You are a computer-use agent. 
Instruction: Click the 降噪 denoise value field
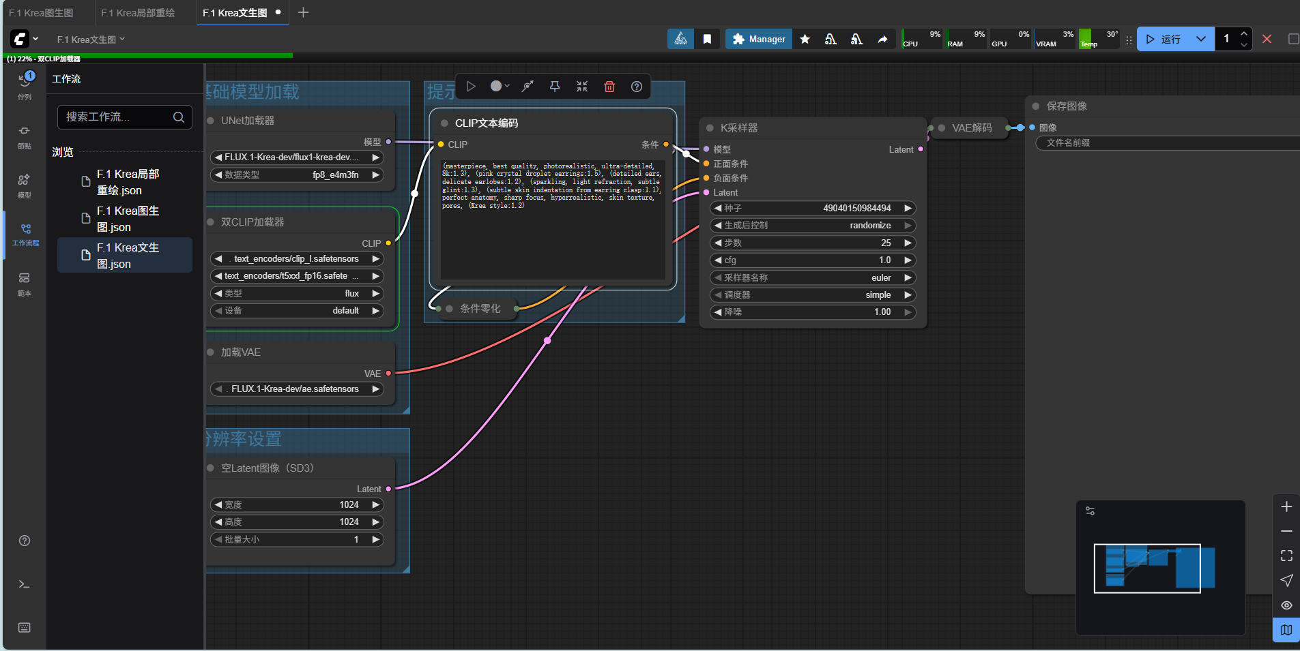click(x=813, y=312)
